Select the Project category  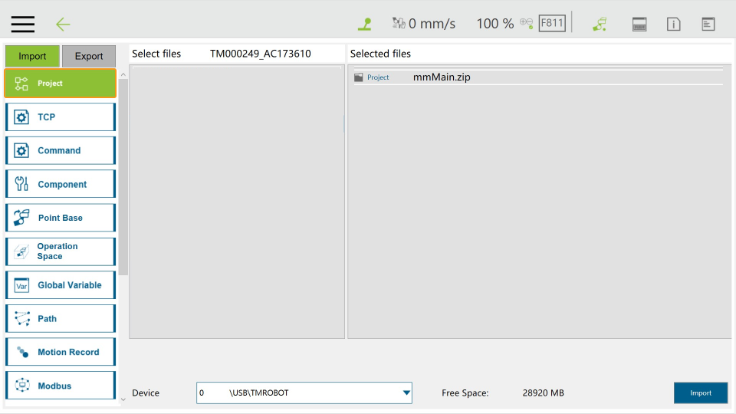[60, 83]
